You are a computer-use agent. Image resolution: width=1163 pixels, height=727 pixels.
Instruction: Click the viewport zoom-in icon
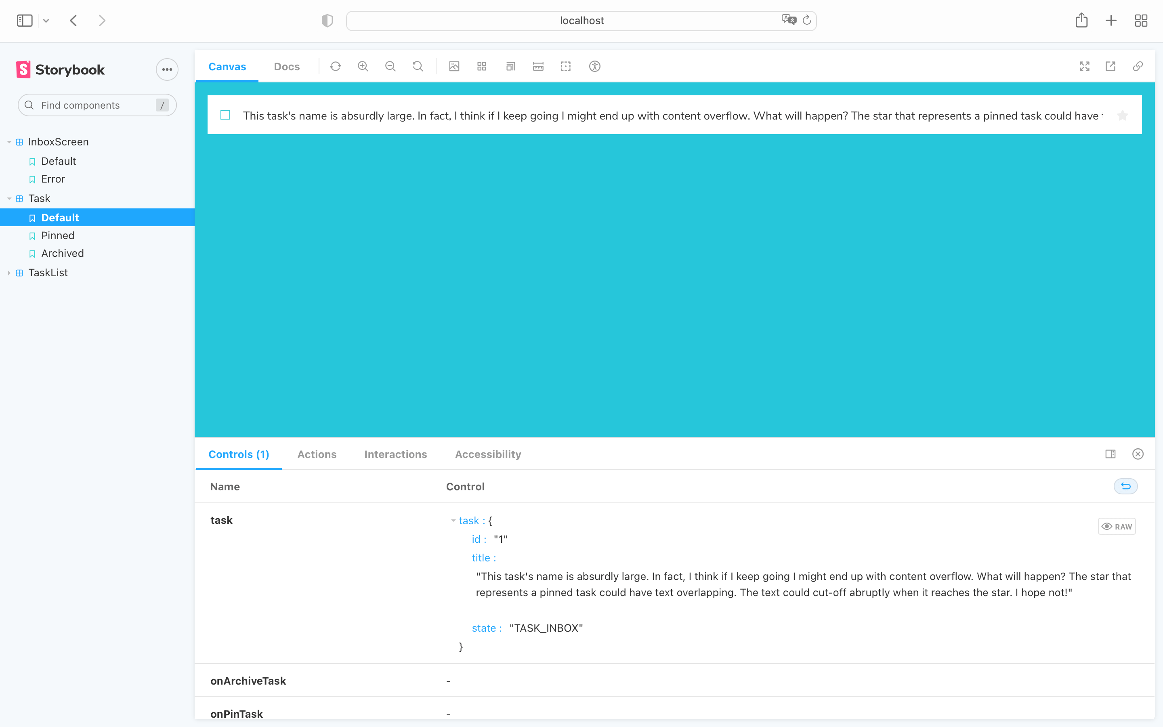[x=363, y=66]
